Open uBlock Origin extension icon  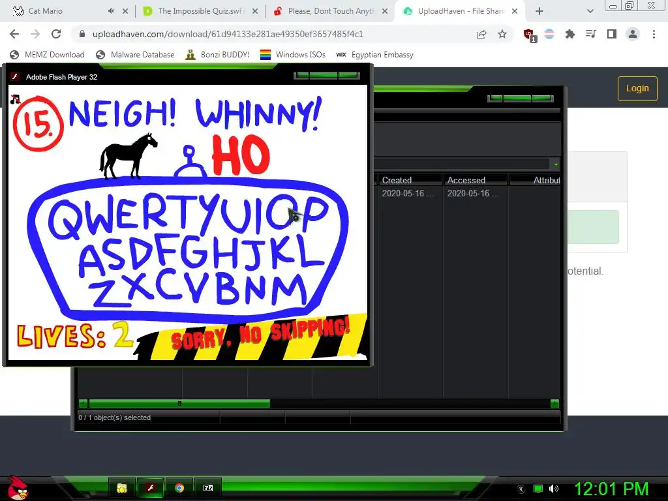pos(530,35)
